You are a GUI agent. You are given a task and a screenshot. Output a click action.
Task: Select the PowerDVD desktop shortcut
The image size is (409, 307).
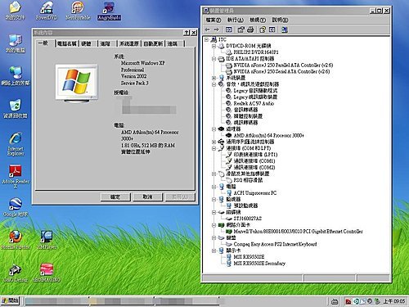point(47,11)
